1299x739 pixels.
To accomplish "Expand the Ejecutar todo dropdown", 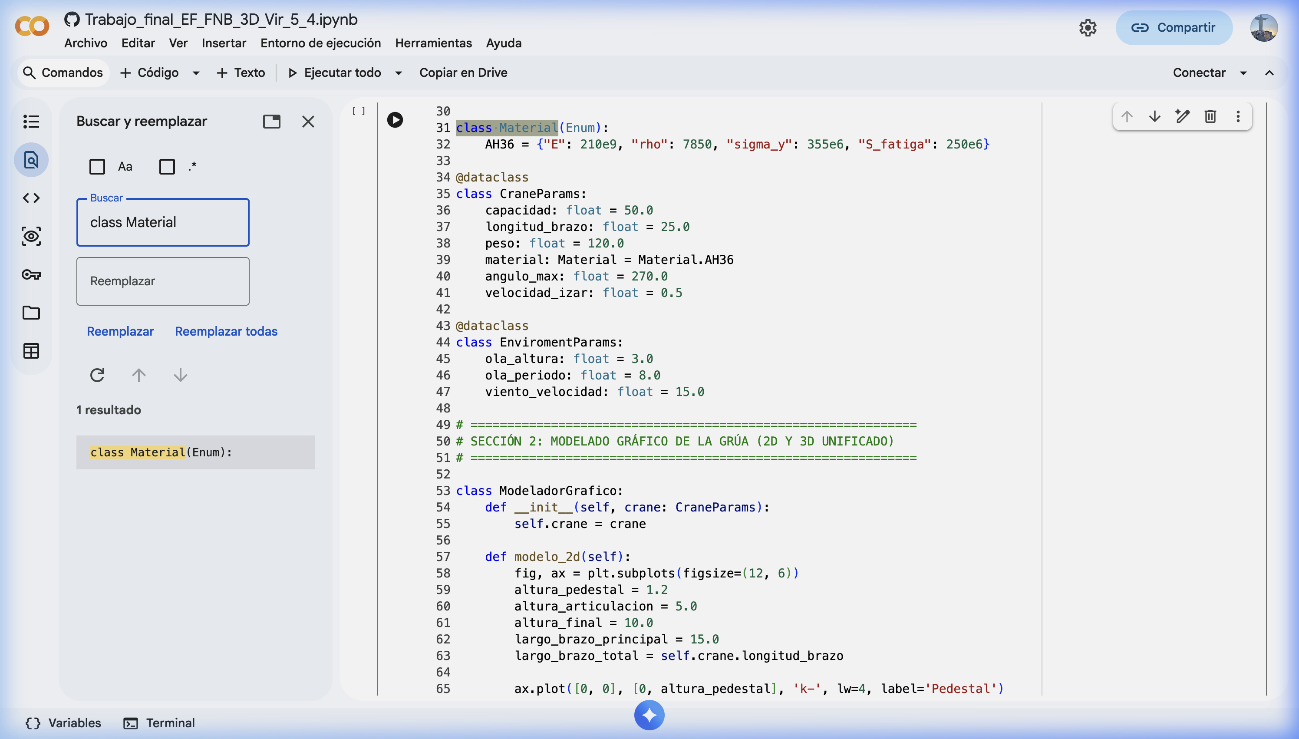I will pyautogui.click(x=399, y=73).
